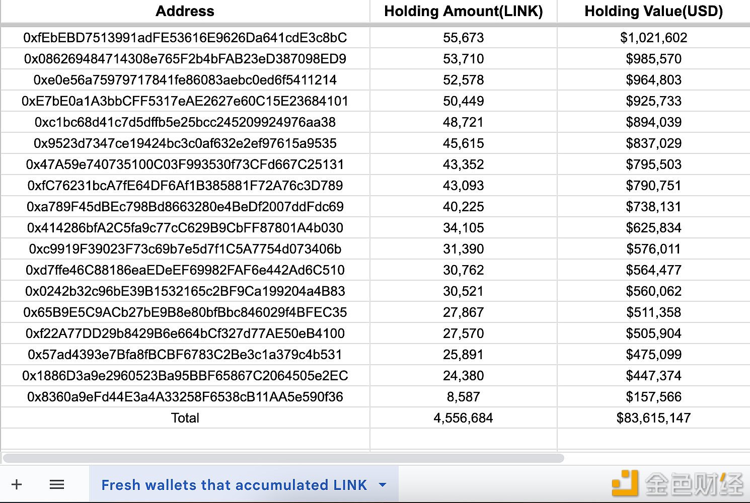This screenshot has height=503, width=750.
Task: Select holding value $985,570
Action: [653, 59]
